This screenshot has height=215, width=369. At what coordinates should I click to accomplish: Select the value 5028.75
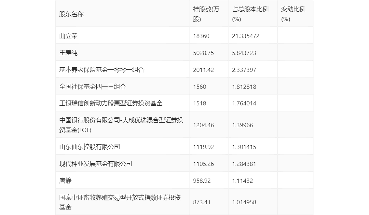[x=203, y=53]
